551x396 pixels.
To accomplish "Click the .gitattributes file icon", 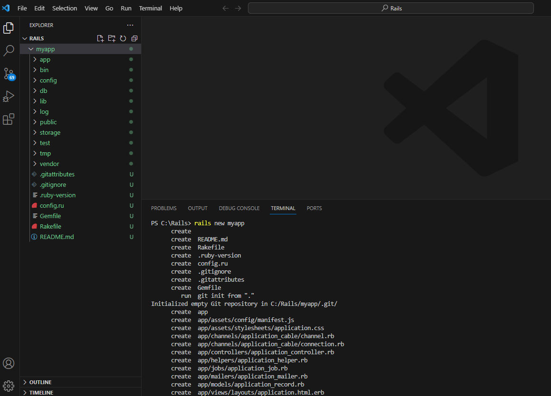I will tap(34, 175).
